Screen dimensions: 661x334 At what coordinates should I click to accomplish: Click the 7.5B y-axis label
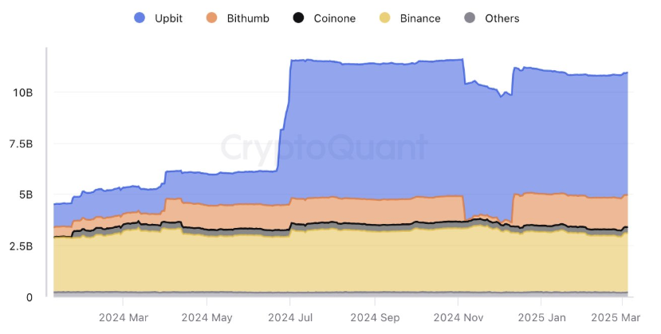20,143
